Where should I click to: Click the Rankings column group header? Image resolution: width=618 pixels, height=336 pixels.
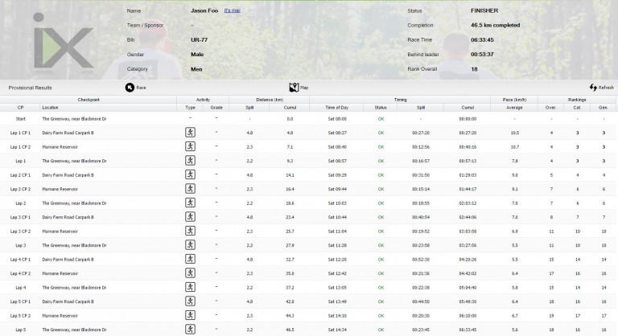[x=577, y=99]
